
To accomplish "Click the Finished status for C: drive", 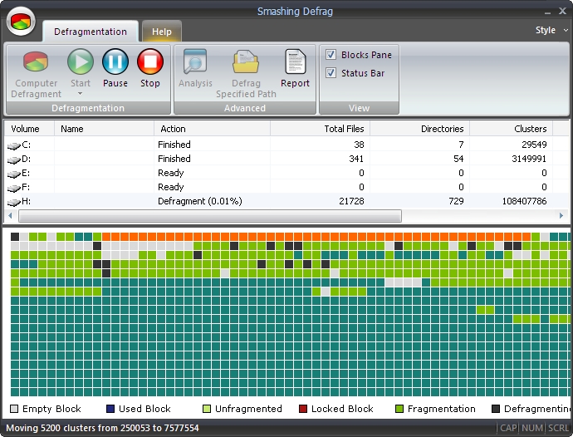I will coord(174,145).
